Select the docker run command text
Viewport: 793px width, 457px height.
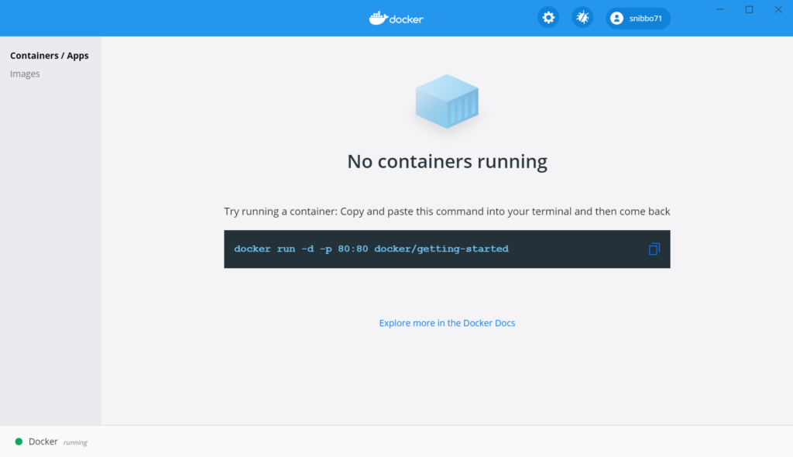[x=376, y=249]
